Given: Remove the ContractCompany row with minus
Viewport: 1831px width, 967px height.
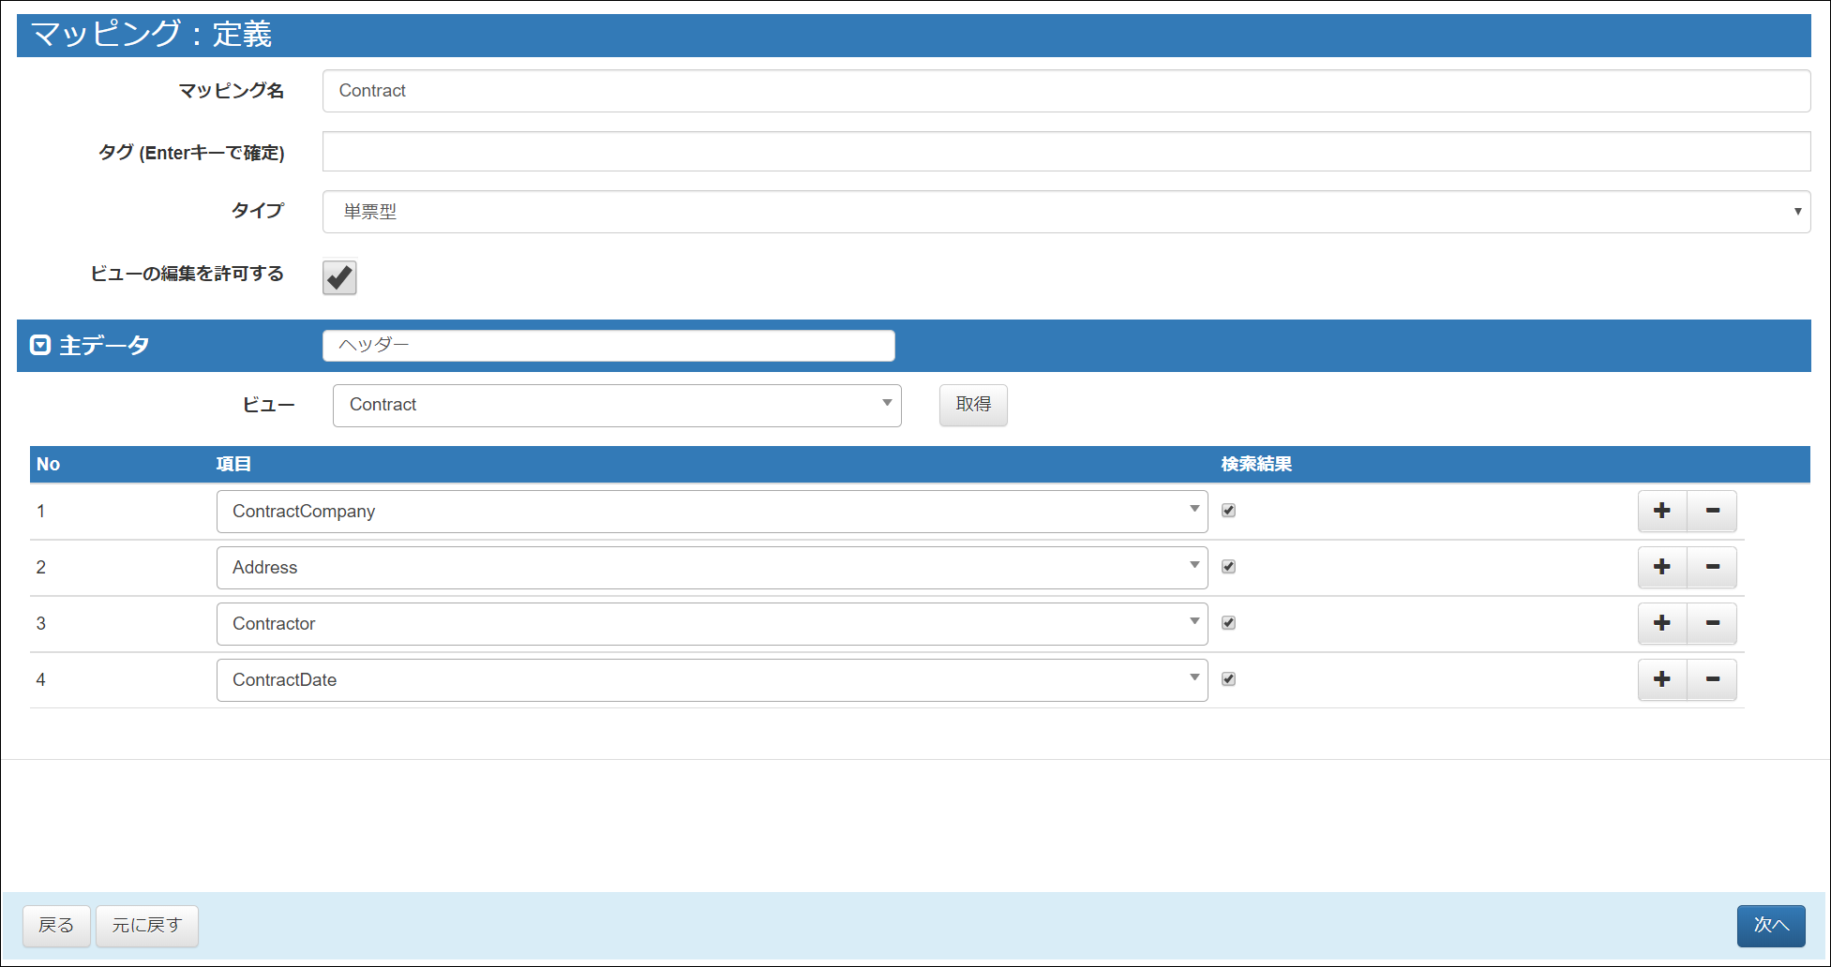Looking at the screenshot, I should click(x=1712, y=511).
